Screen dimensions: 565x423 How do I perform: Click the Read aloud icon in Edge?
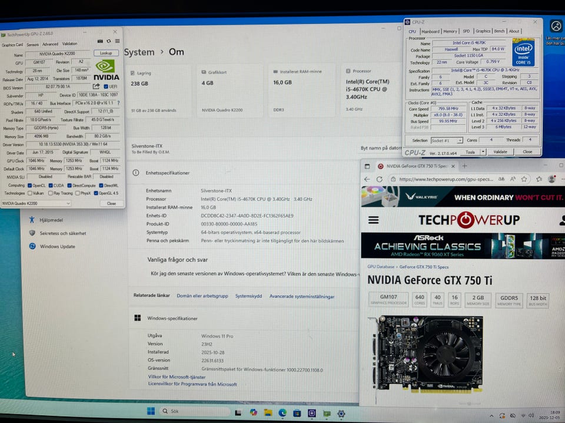click(x=513, y=179)
